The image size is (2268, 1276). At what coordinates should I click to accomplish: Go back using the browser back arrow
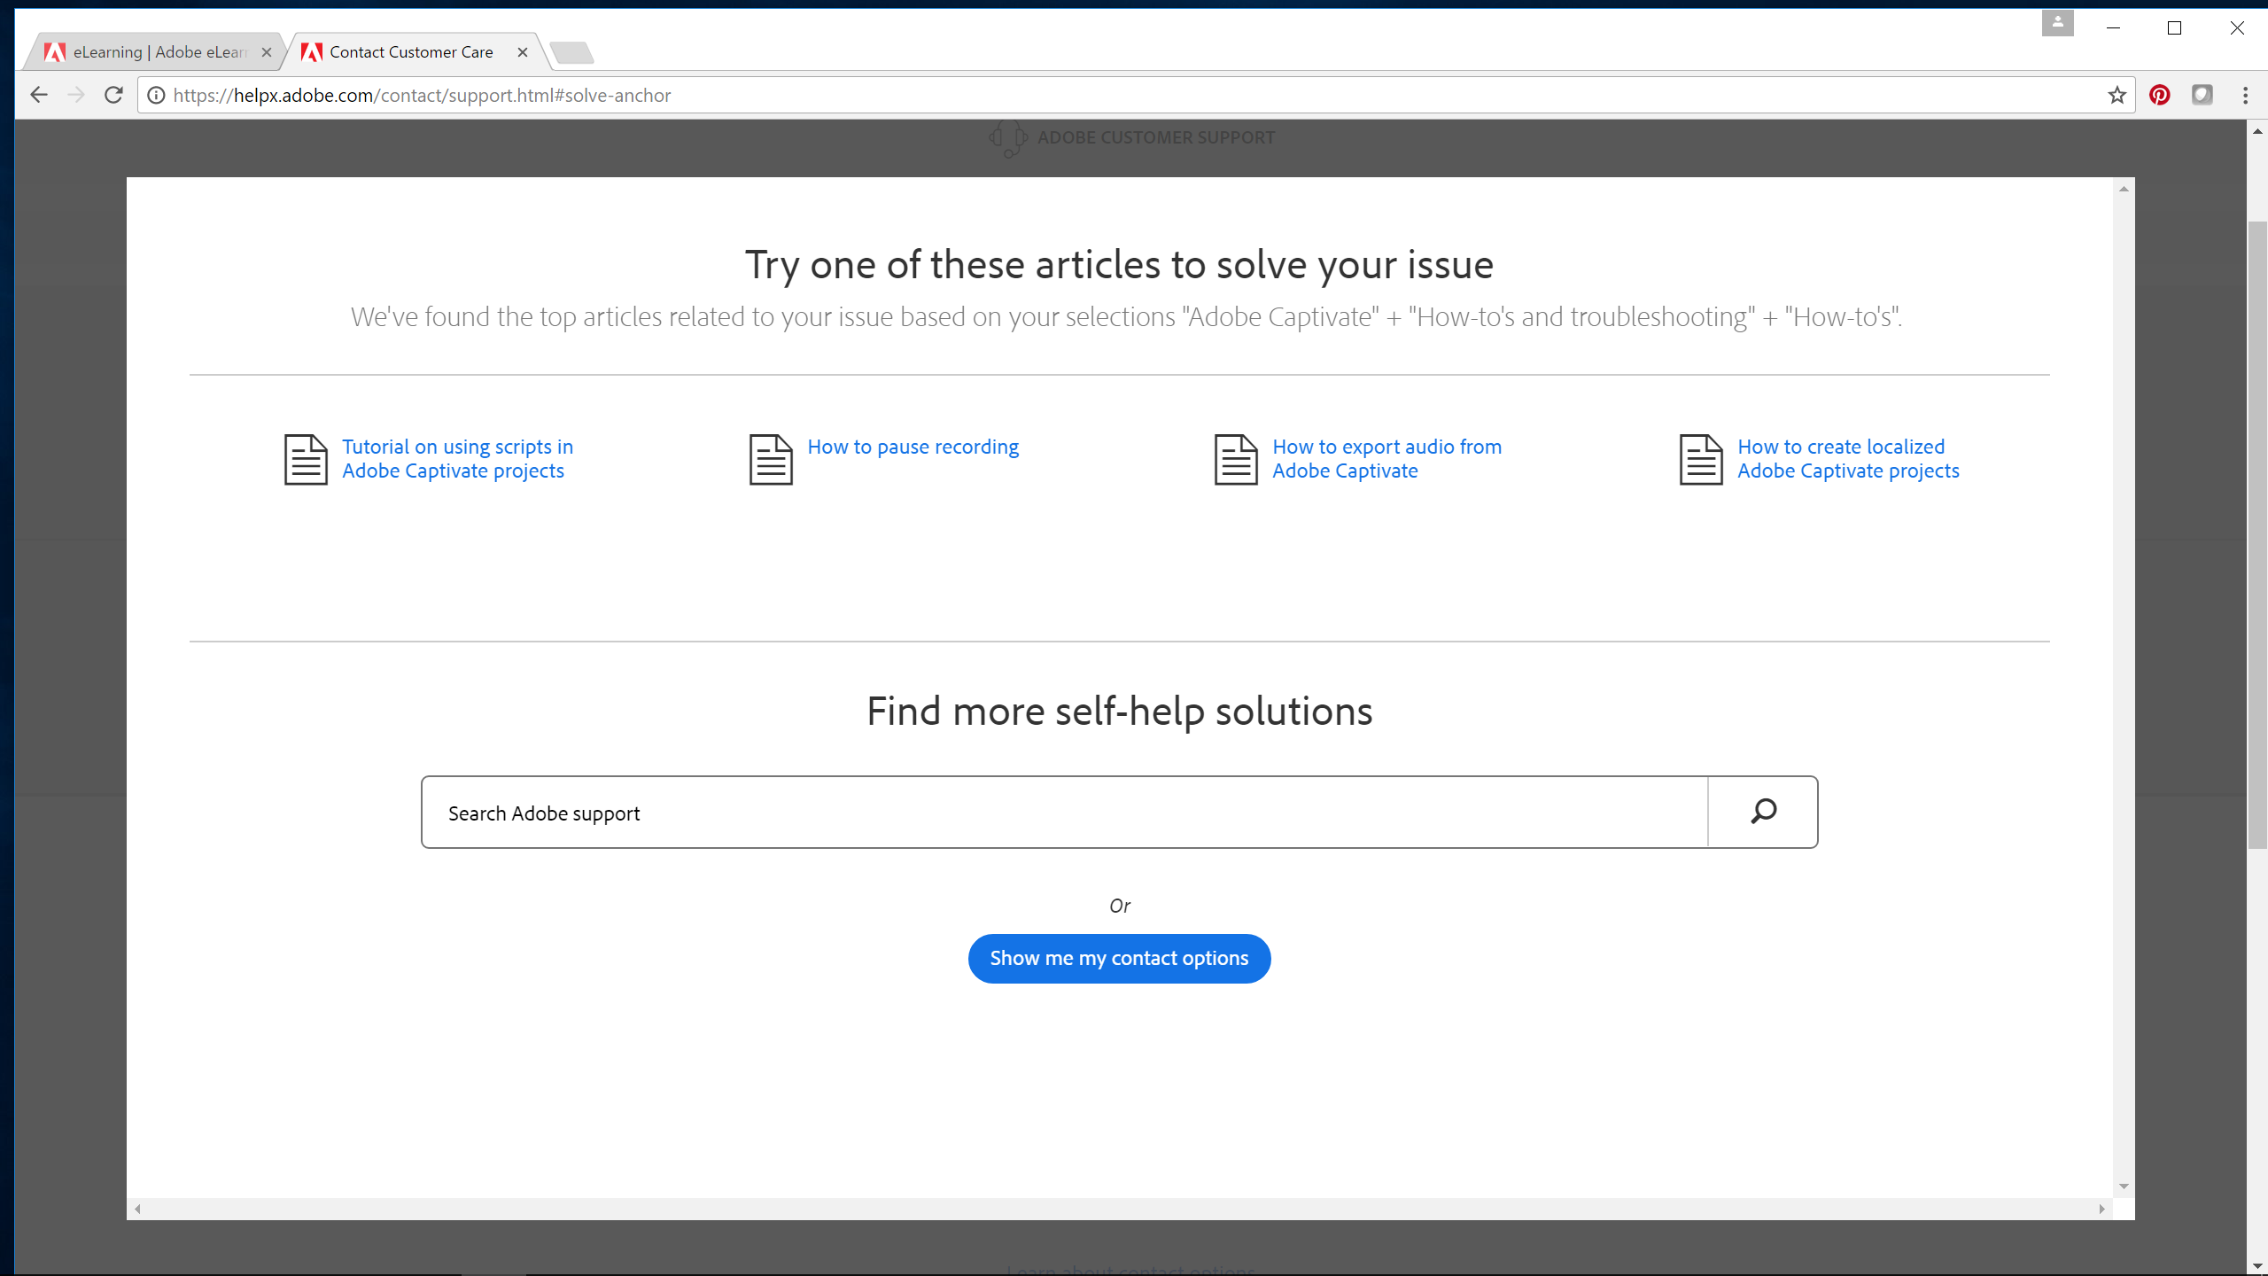click(38, 95)
